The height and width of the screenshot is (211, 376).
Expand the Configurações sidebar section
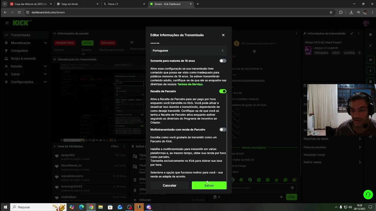tap(26, 82)
